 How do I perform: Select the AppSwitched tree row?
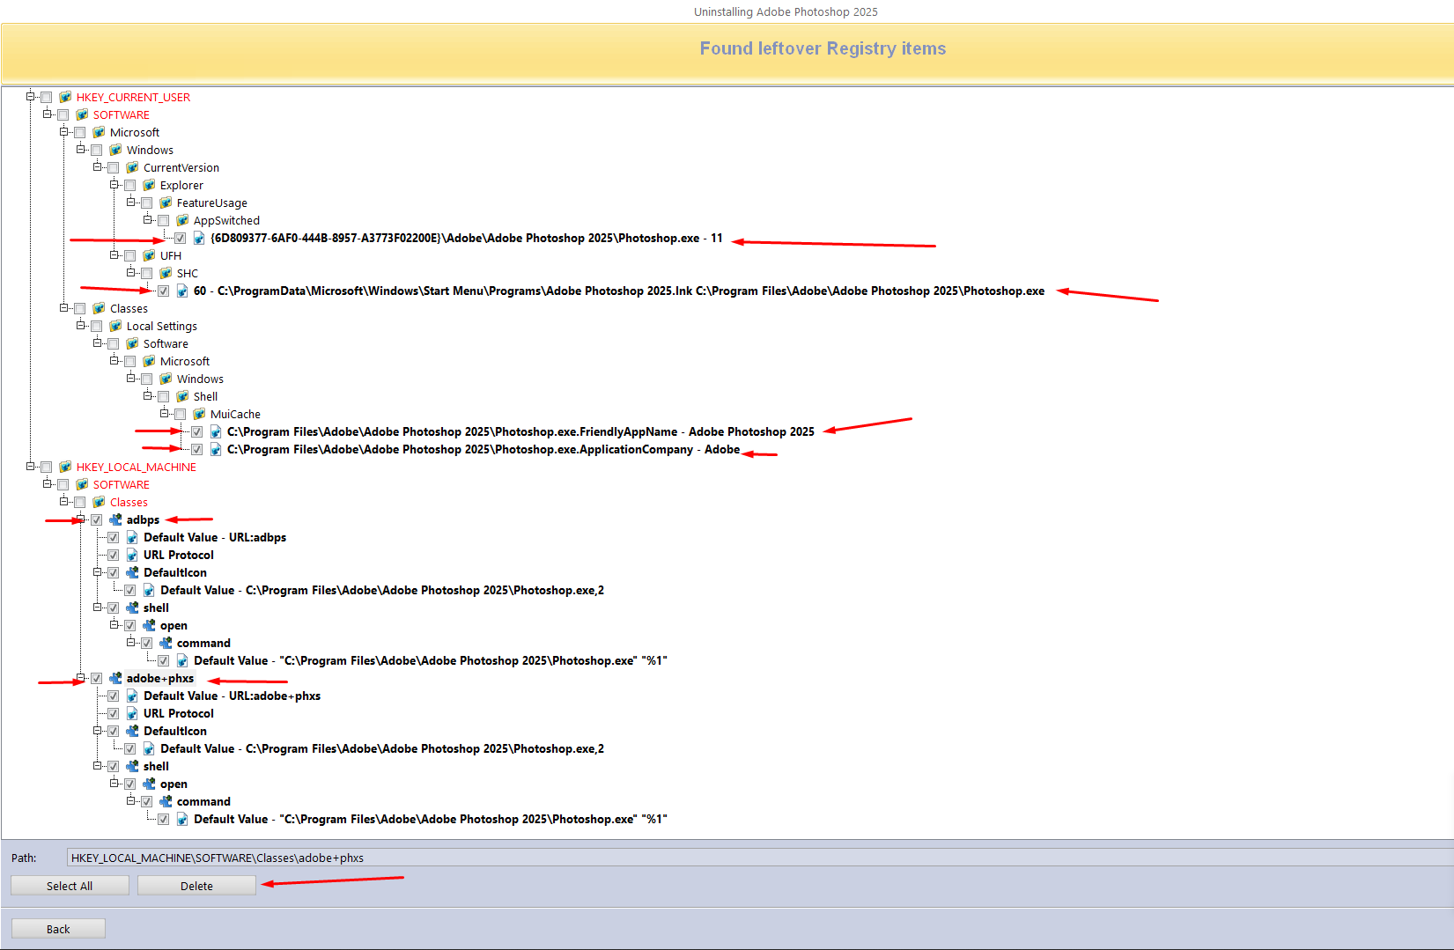226,220
